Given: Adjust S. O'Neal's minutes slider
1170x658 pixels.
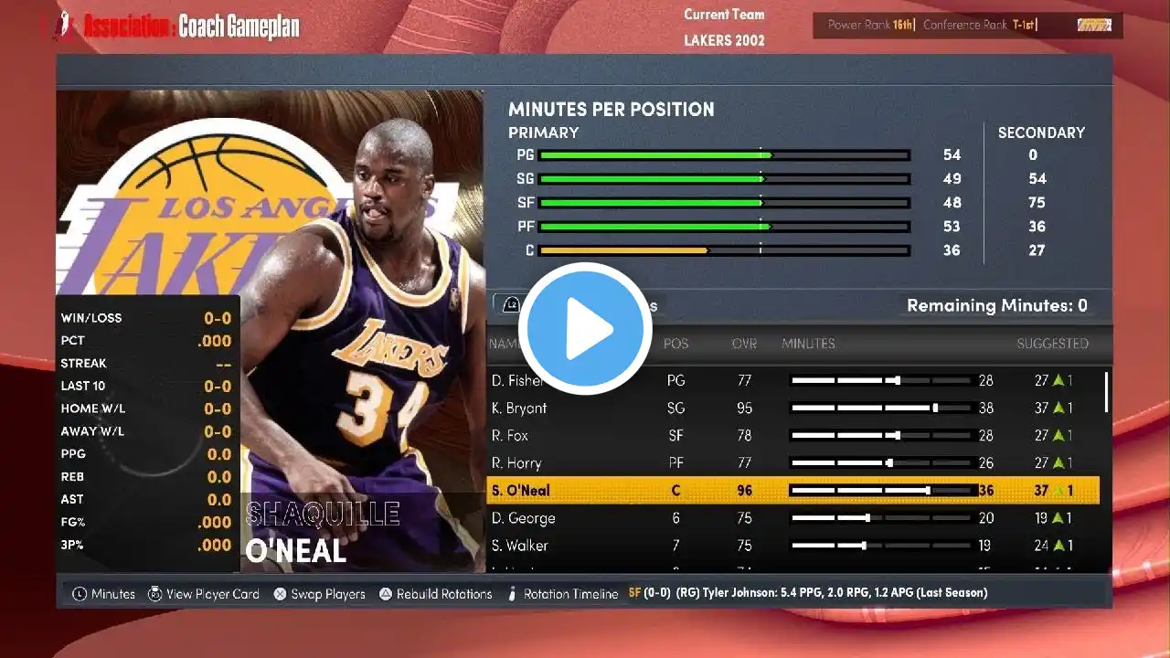Looking at the screenshot, I should (x=883, y=491).
